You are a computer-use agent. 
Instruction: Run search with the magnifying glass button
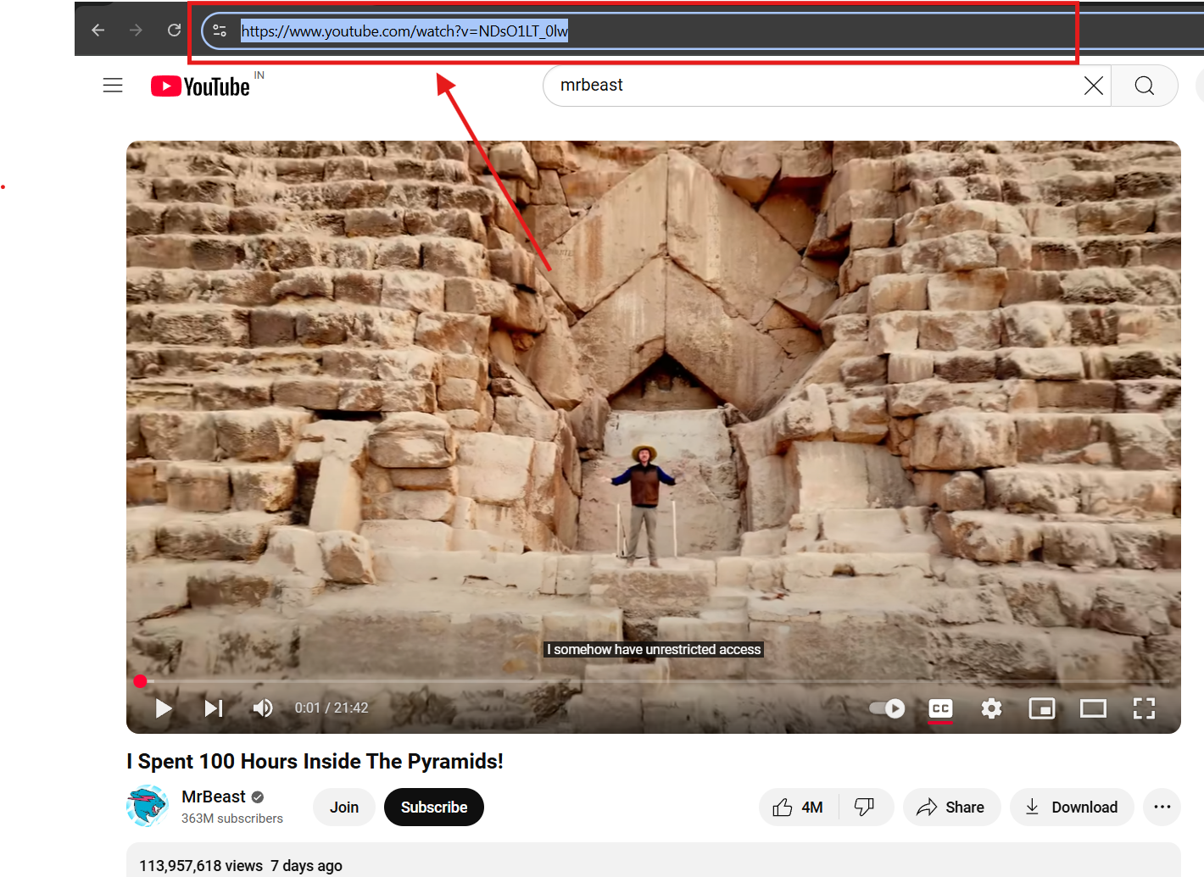coord(1145,86)
